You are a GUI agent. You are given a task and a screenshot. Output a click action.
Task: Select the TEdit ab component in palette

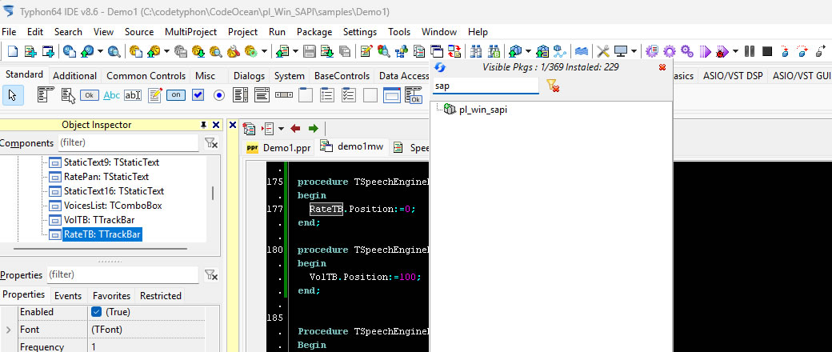133,95
